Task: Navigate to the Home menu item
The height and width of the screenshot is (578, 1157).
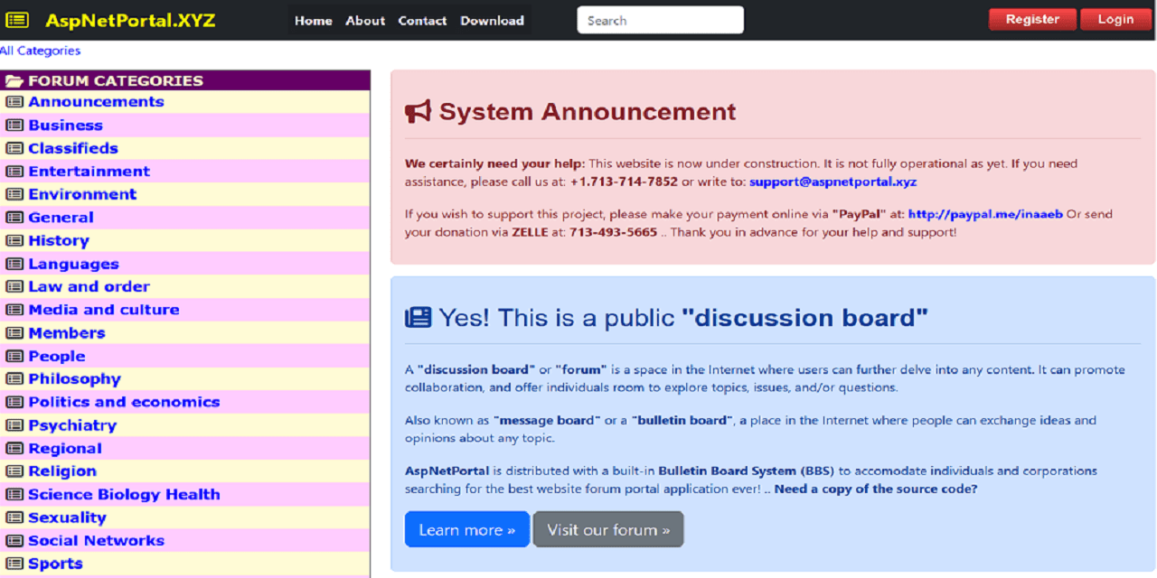Action: click(x=314, y=20)
